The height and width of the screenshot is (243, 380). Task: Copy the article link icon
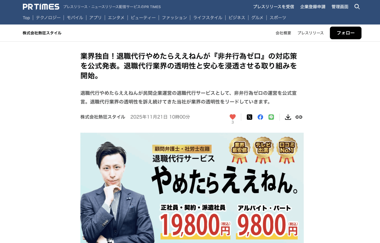click(299, 117)
